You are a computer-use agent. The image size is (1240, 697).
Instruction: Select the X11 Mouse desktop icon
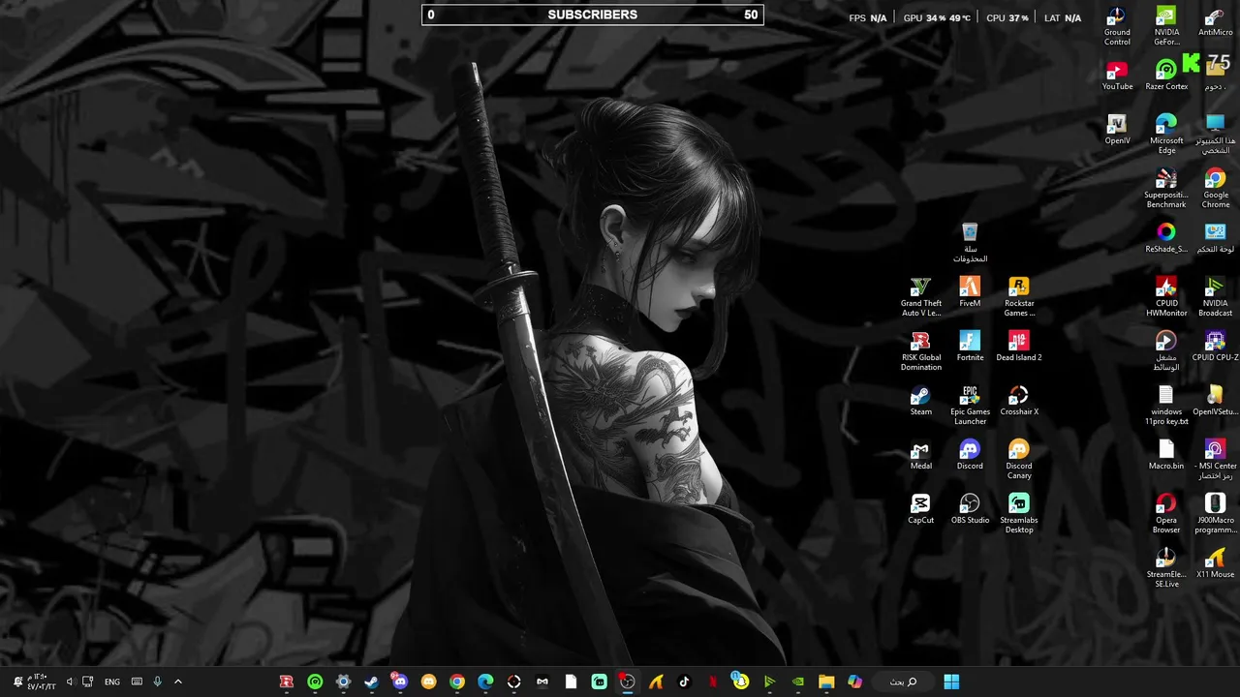click(1215, 562)
